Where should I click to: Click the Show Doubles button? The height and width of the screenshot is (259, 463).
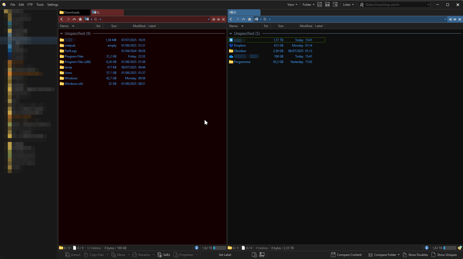click(x=415, y=255)
